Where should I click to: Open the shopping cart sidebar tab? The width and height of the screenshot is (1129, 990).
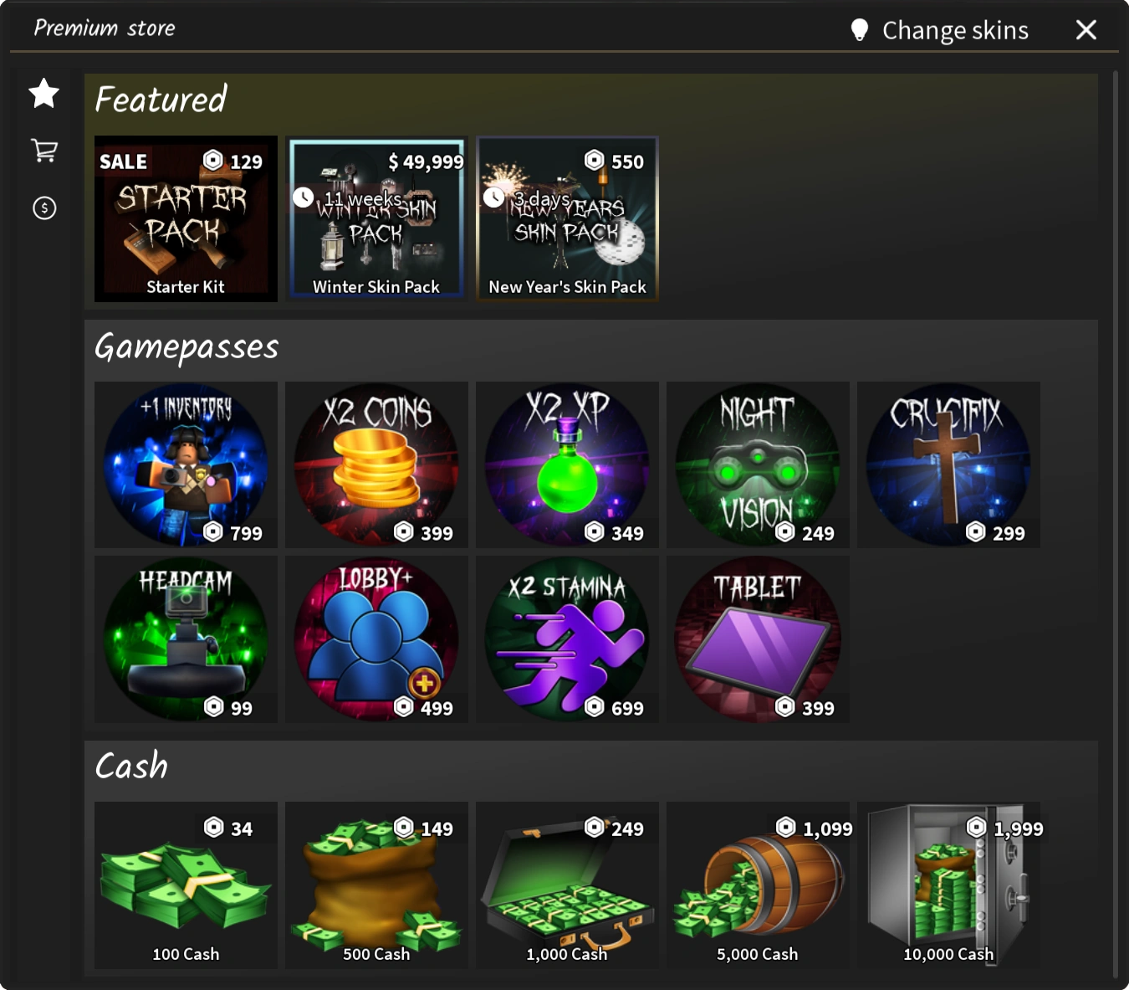click(x=44, y=151)
